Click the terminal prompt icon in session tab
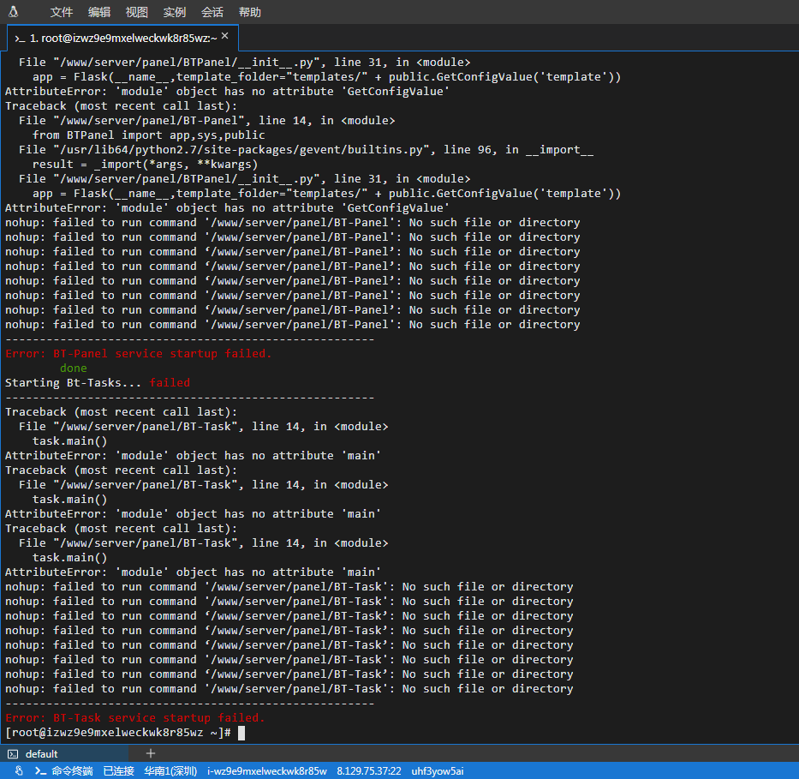The width and height of the screenshot is (799, 779). (x=20, y=39)
